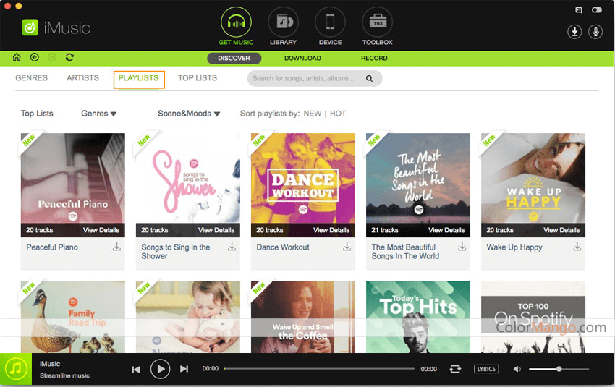View Details of Most Beautiful Songs
615x387 pixels.
point(446,230)
